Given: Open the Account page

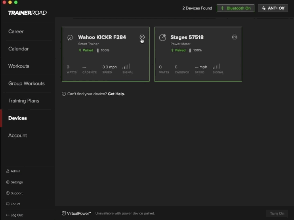Looking at the screenshot, I should click(x=17, y=135).
